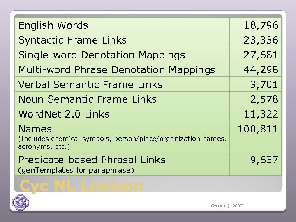296x222 pixels.
Task: Select the "Syntactic Frame Links" label
Action: [72, 40]
